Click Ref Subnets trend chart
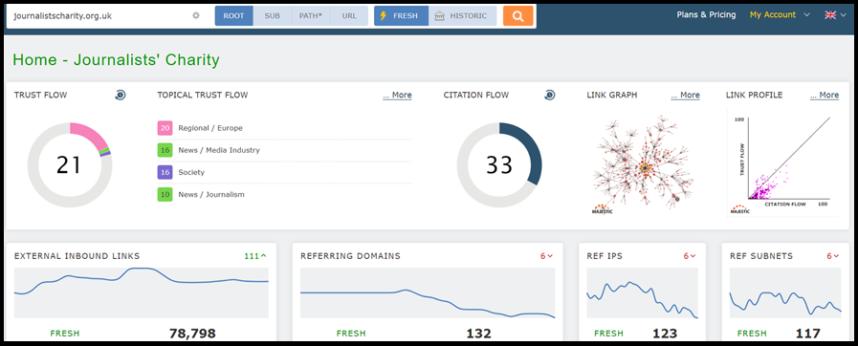Image resolution: width=858 pixels, height=346 pixels. pos(785,292)
